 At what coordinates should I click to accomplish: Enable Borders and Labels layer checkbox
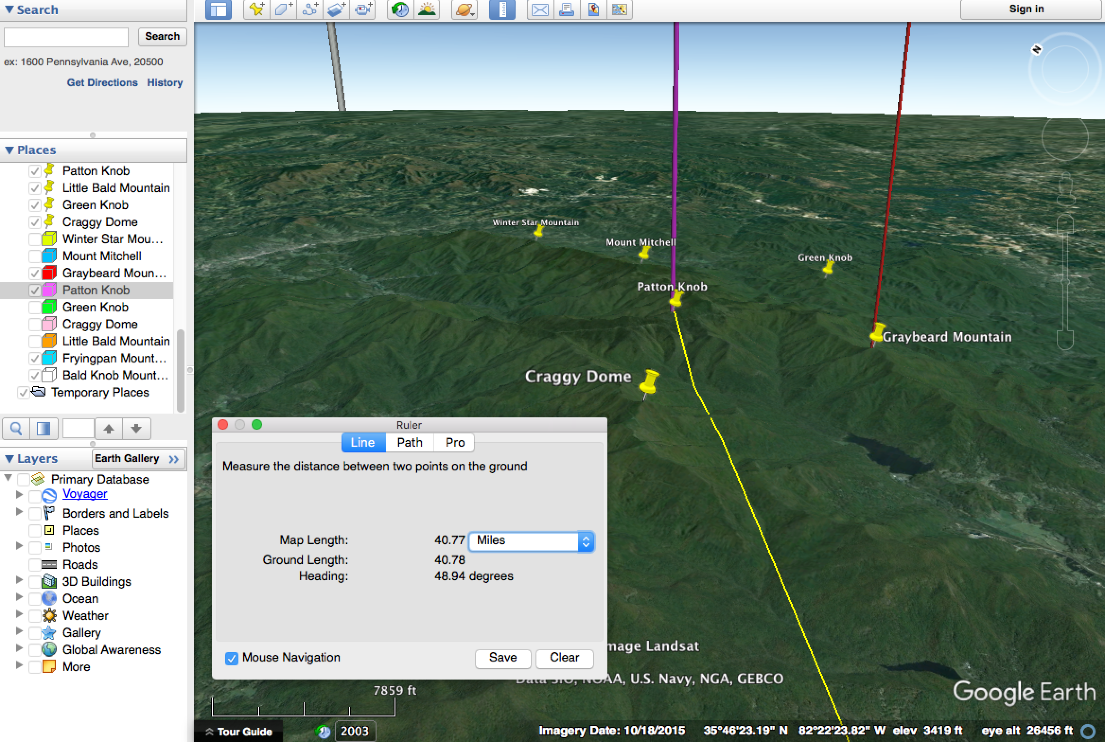[x=35, y=514]
